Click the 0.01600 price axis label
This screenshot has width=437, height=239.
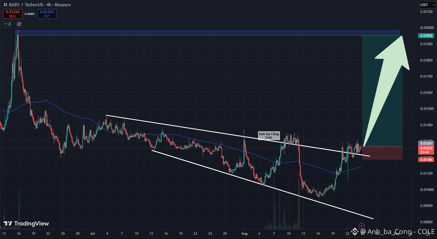click(x=426, y=93)
